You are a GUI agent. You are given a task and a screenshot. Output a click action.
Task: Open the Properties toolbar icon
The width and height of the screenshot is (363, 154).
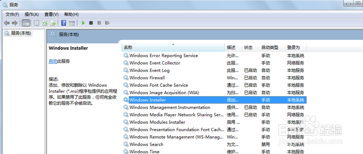click(x=36, y=23)
